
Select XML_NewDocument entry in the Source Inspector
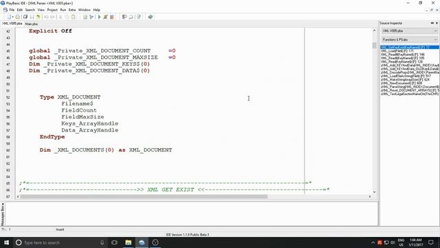pos(401,83)
